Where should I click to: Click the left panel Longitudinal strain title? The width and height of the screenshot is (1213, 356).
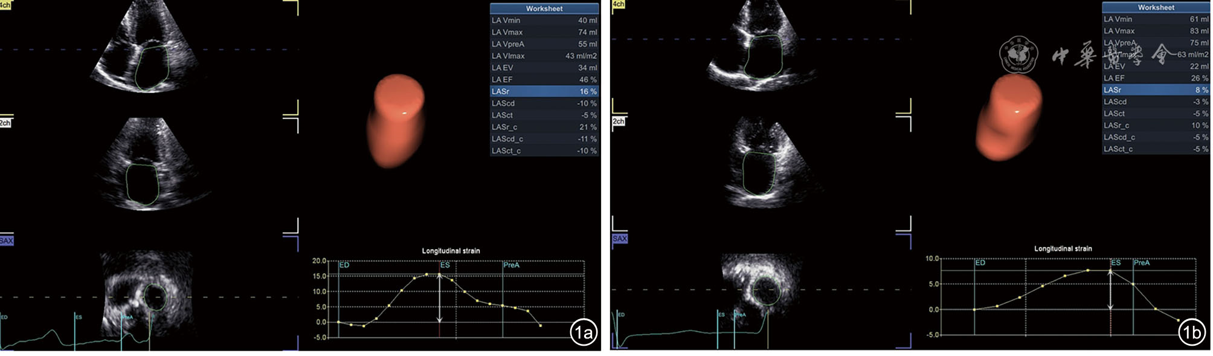click(x=451, y=251)
